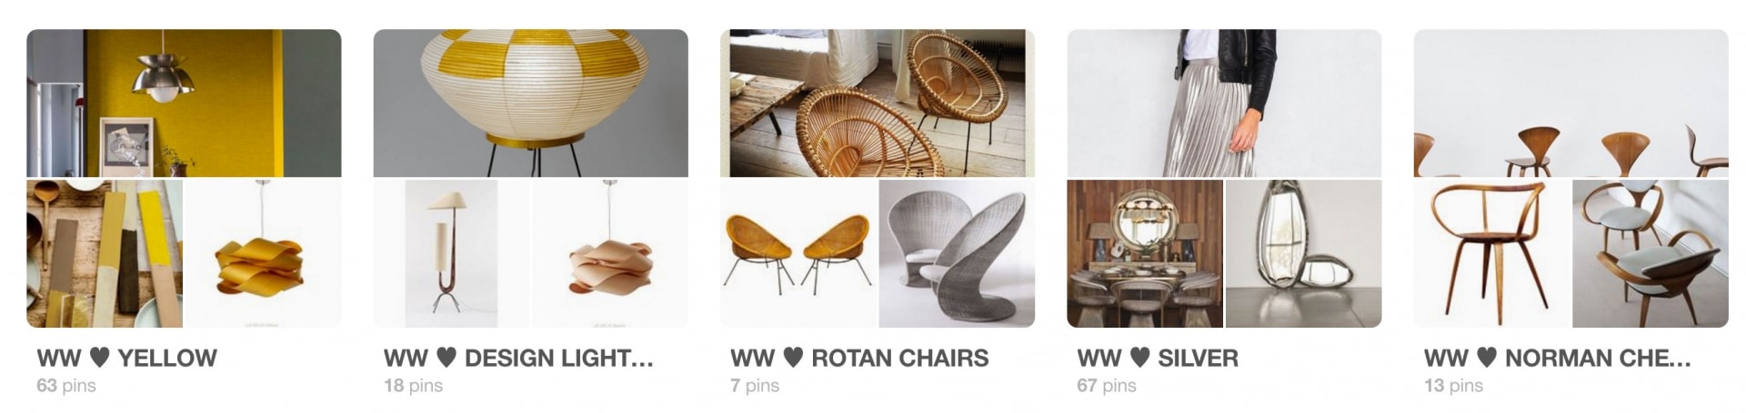Click the yellow paint swatches thumbnail
The image size is (1746, 413).
click(105, 253)
